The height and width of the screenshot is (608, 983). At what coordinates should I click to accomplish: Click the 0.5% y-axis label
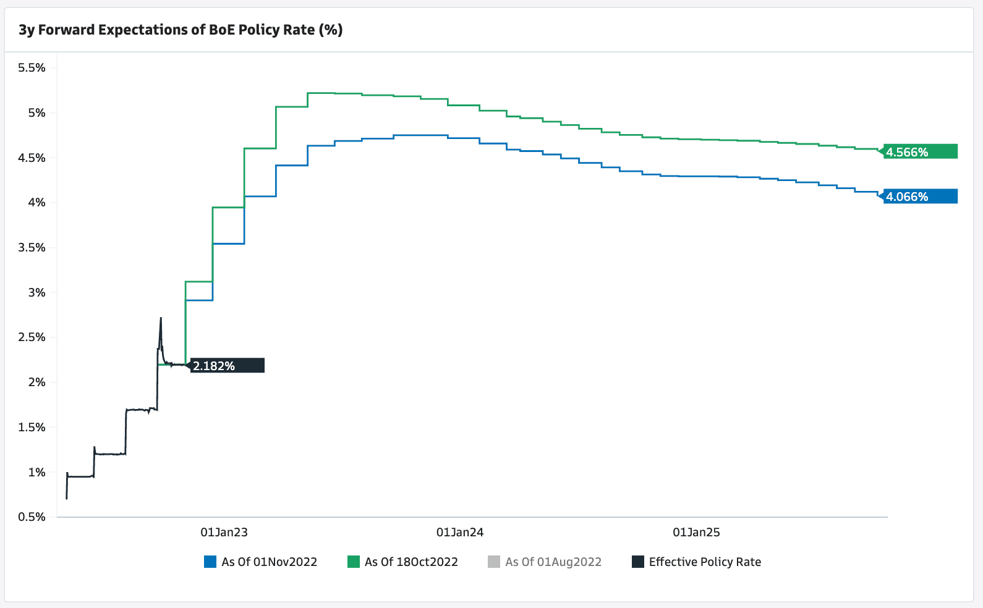click(x=32, y=517)
